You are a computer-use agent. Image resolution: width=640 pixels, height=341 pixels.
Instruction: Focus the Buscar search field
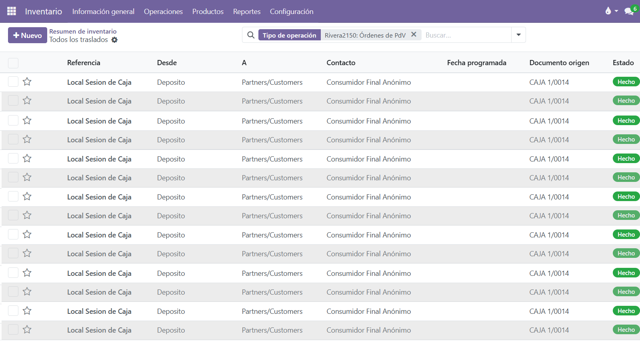(x=466, y=35)
